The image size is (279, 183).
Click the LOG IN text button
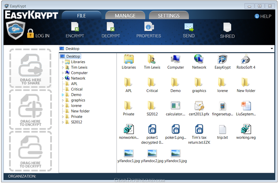pyautogui.click(x=42, y=36)
